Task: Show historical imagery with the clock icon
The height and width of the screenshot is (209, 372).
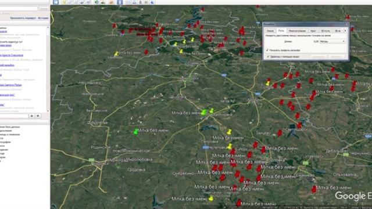Action: pos(96,2)
